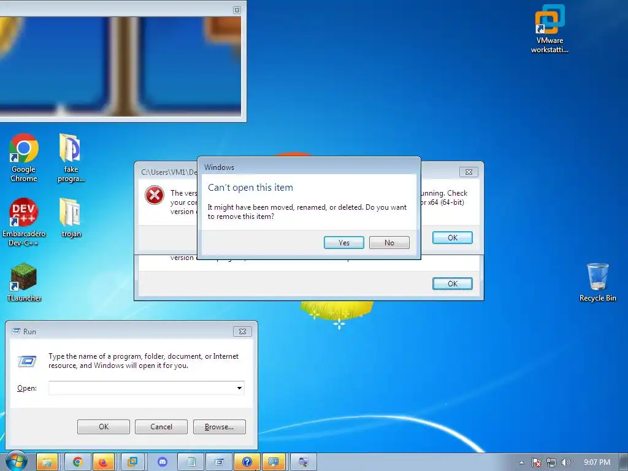Viewport: 628px width, 471px height.
Task: Open the trojan folder on desktop
Action: [x=71, y=218]
